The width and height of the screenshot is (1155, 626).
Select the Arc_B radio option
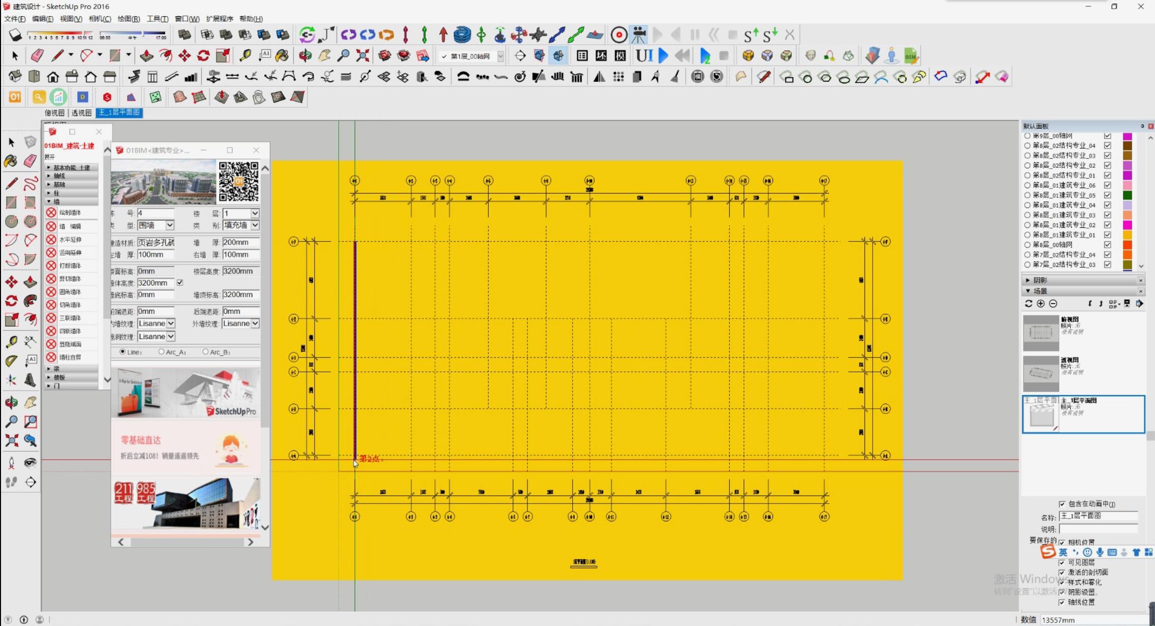pos(205,352)
